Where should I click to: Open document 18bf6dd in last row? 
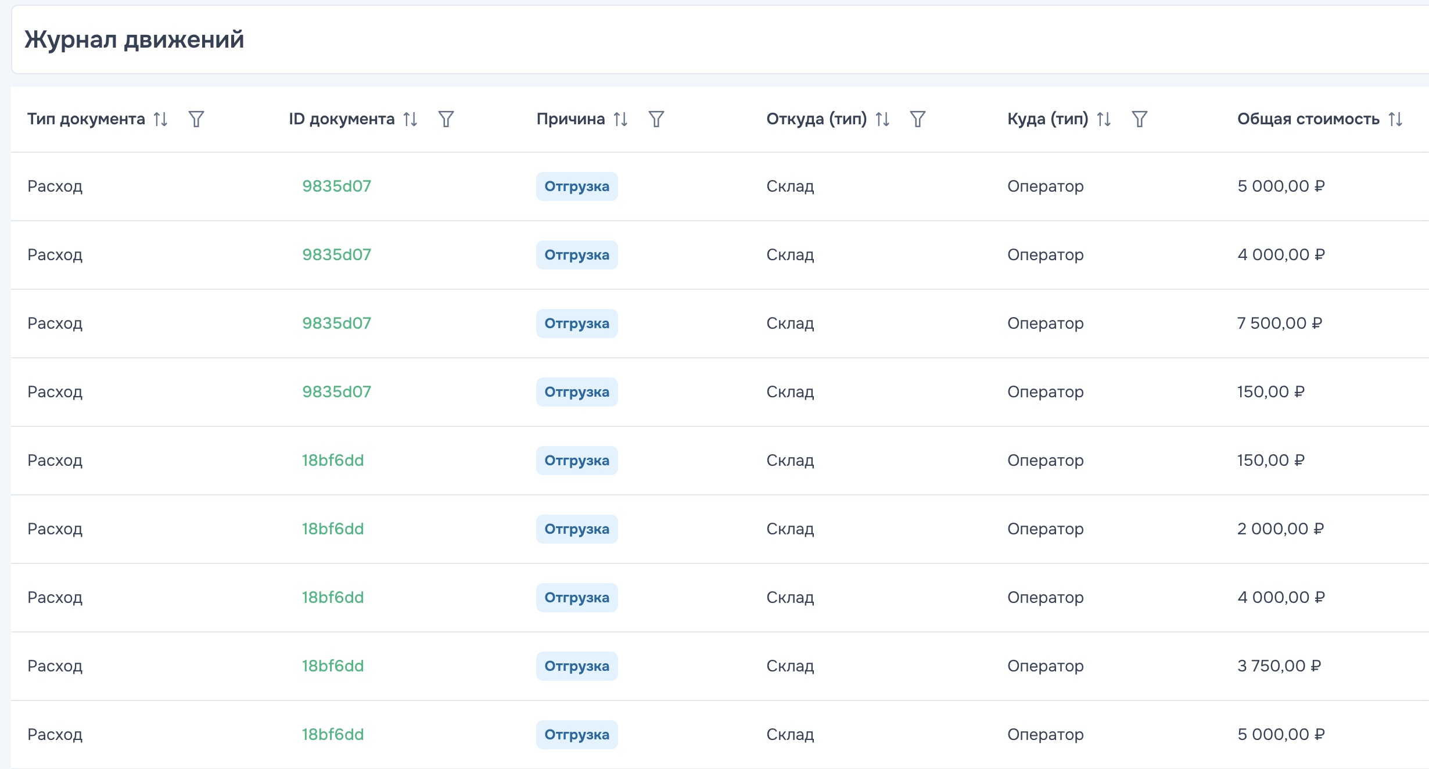click(x=332, y=735)
